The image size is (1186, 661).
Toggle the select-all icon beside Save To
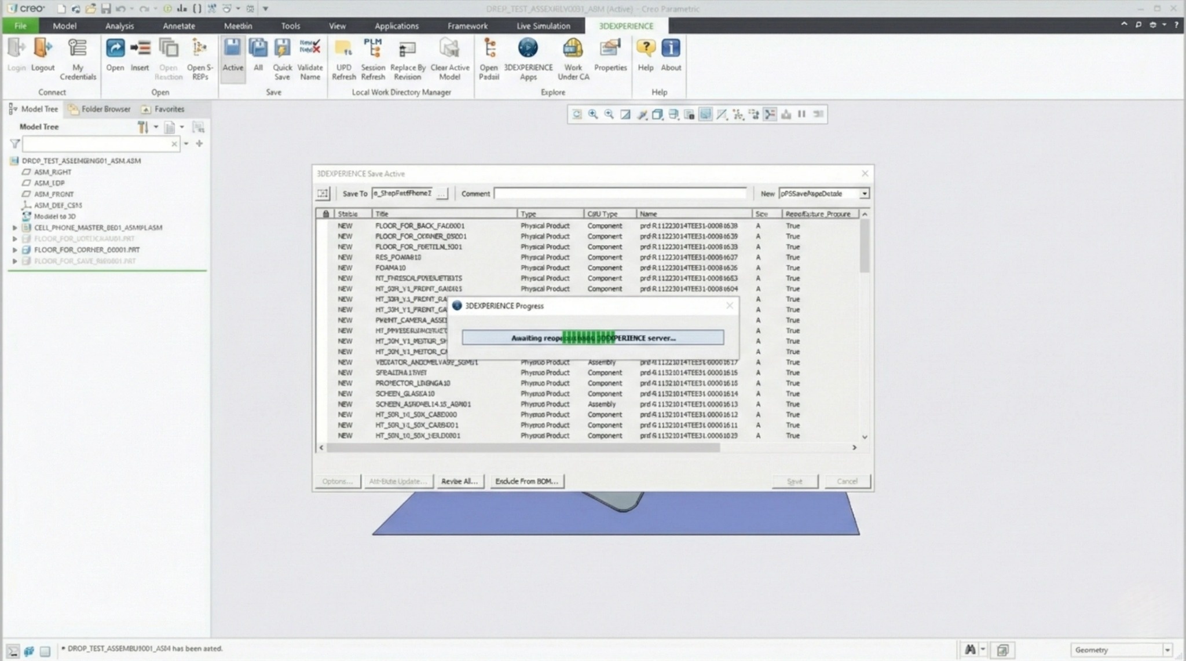pyautogui.click(x=323, y=194)
